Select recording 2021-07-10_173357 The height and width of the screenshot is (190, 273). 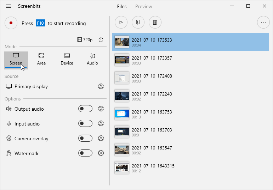[x=190, y=60]
